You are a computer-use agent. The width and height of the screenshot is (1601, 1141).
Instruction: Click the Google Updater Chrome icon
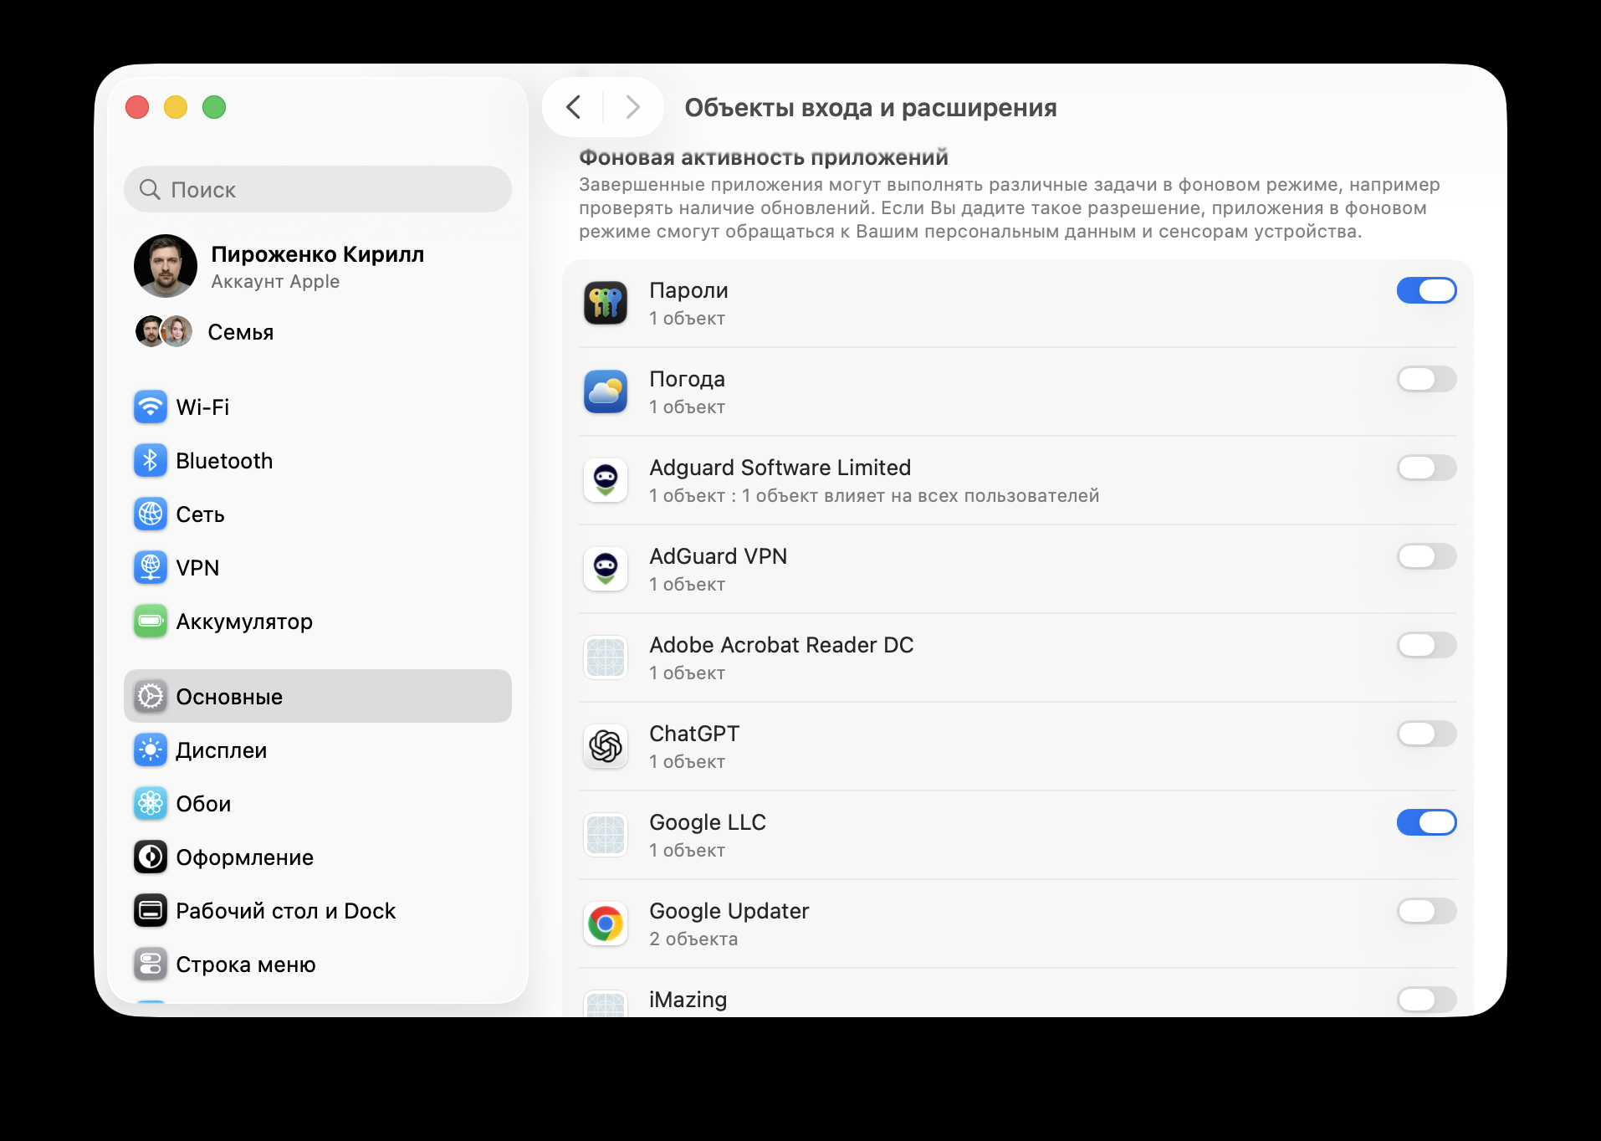pos(605,924)
